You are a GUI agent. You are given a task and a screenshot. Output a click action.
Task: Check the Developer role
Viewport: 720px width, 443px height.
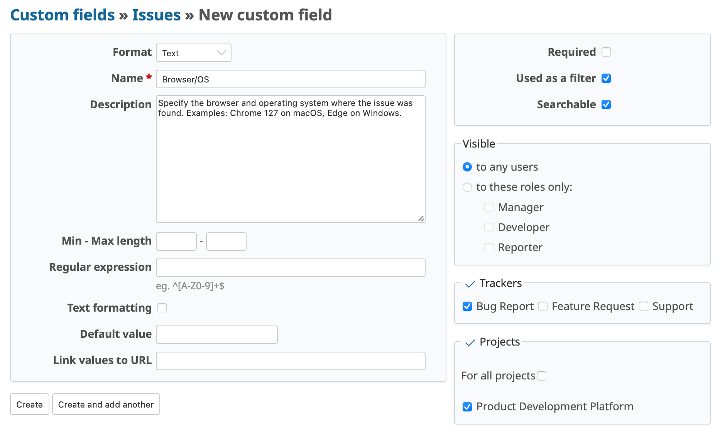(488, 227)
